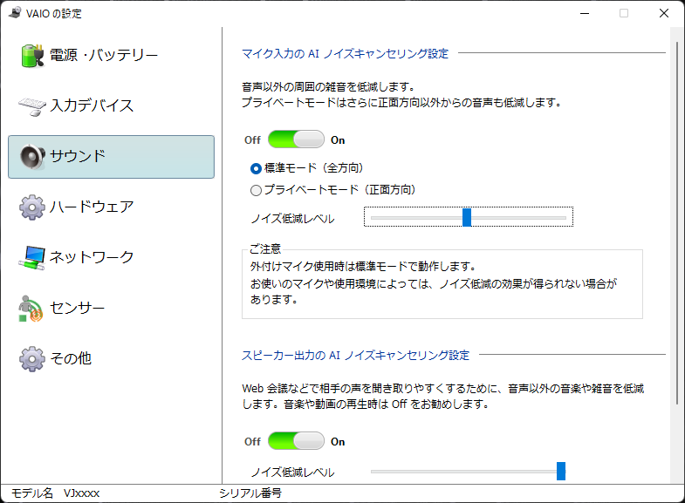This screenshot has width=685, height=503.
Task: Open the 入力デバイス settings category
Action: [x=111, y=106]
